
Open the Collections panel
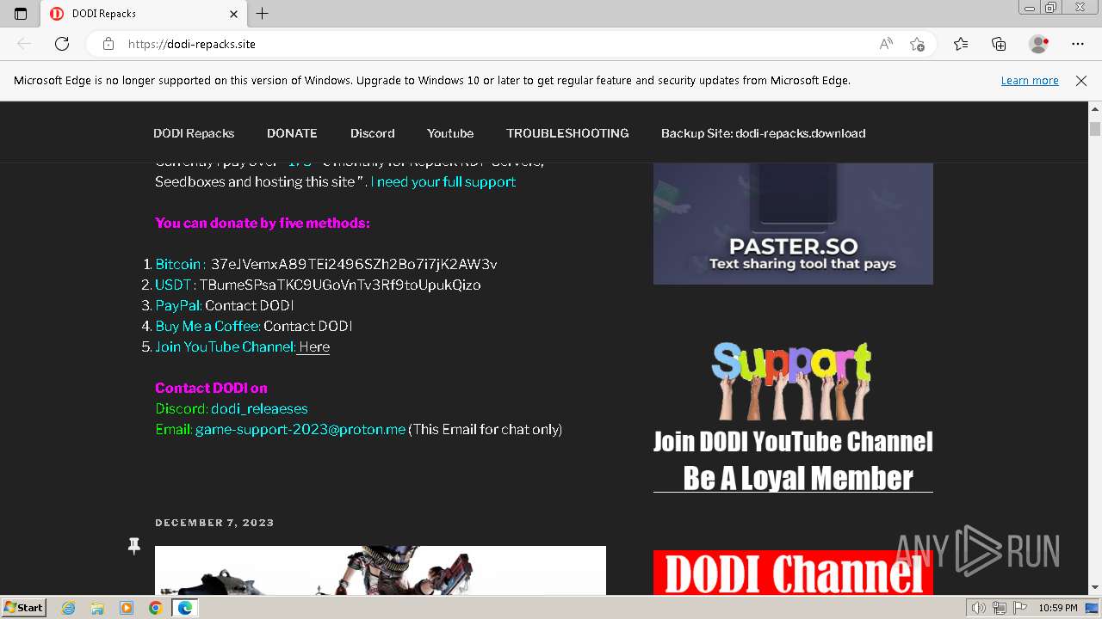pos(999,44)
